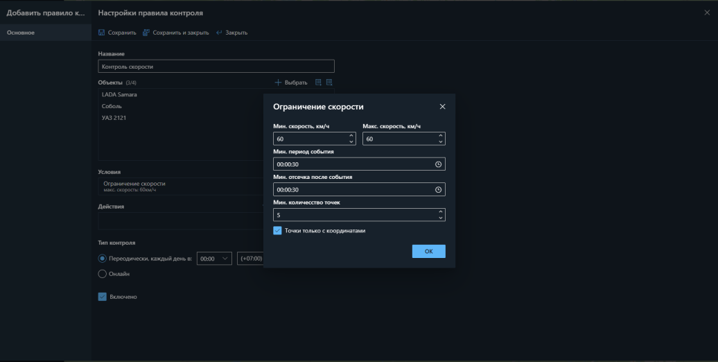718x362 pixels.
Task: Close the Ограничение скорости dialog with the X
Action: coord(442,107)
